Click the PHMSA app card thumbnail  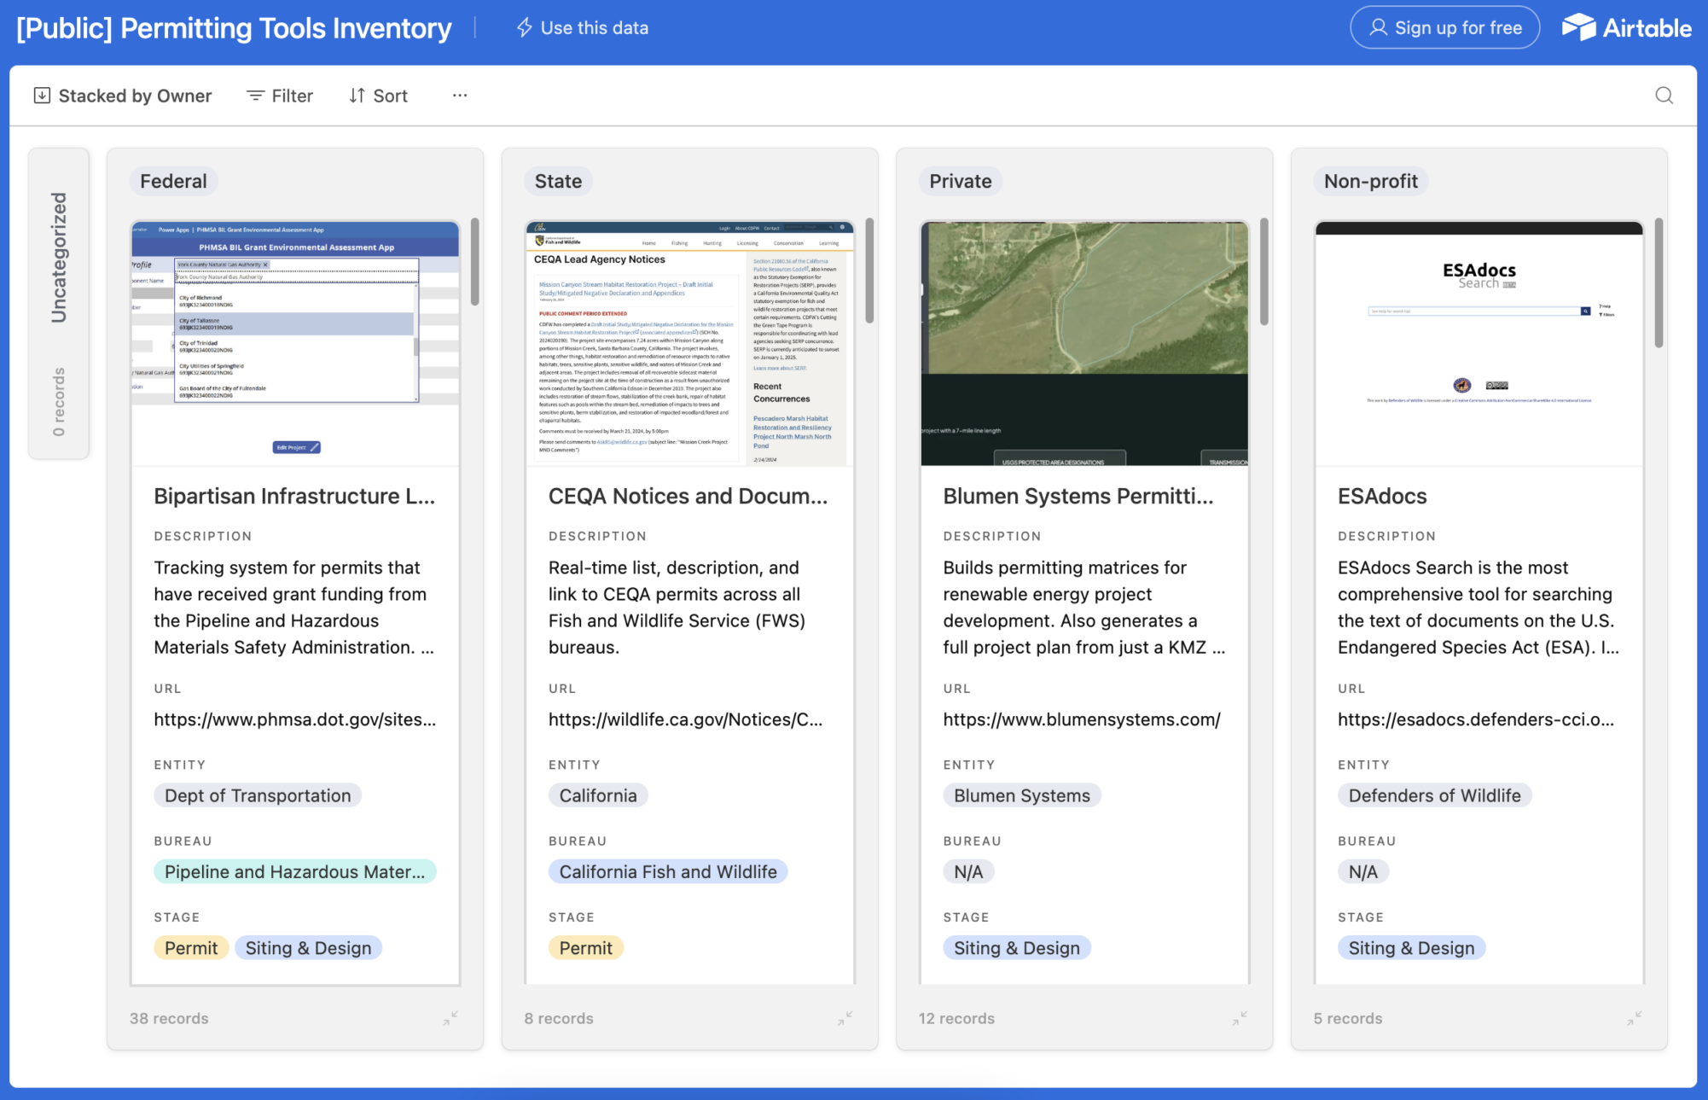295,343
